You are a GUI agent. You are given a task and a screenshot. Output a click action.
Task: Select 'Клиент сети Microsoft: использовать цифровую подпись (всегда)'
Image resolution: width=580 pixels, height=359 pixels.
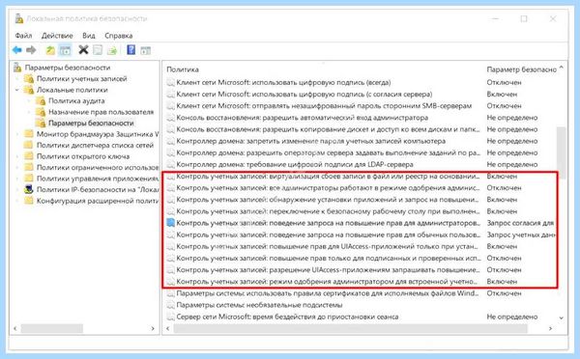pyautogui.click(x=283, y=82)
